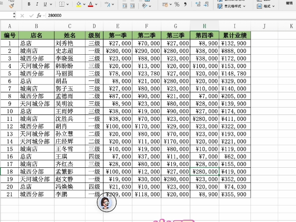Open the accounting format dropdown arrow
The width and height of the screenshot is (296, 222).
coord(171,5)
